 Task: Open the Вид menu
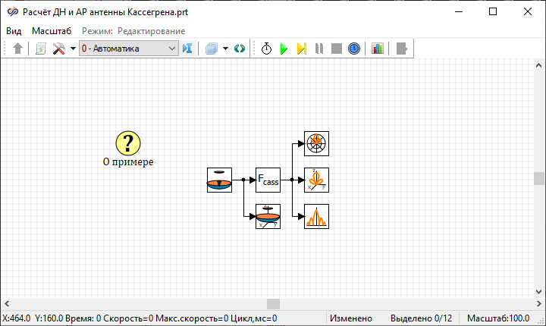tap(14, 30)
